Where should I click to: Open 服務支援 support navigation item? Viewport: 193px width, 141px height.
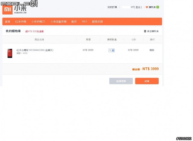click(97, 22)
